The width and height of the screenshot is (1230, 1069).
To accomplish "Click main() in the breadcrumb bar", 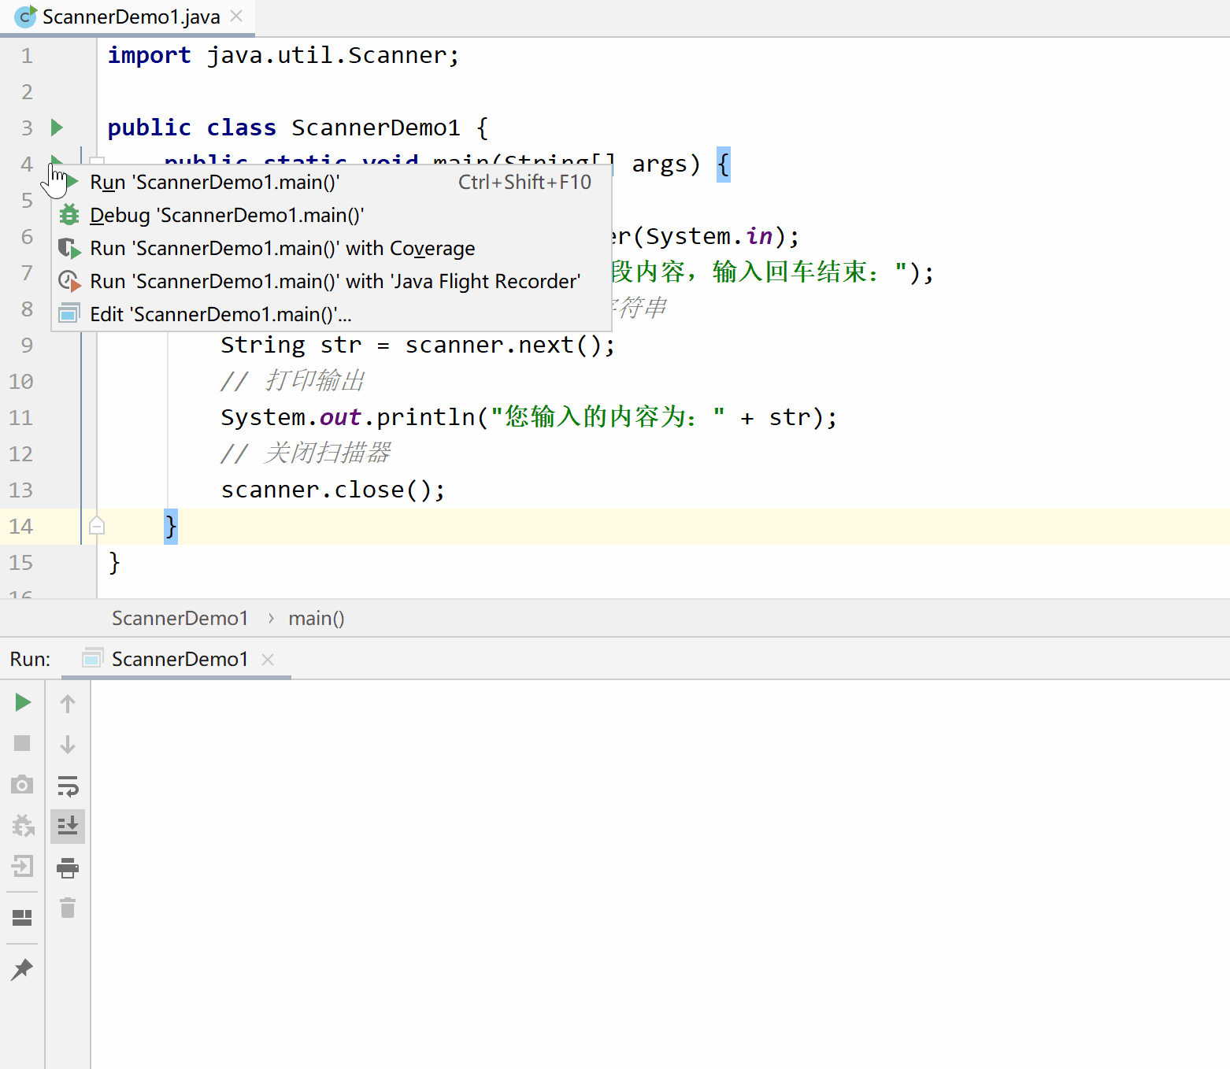I will 317,619.
